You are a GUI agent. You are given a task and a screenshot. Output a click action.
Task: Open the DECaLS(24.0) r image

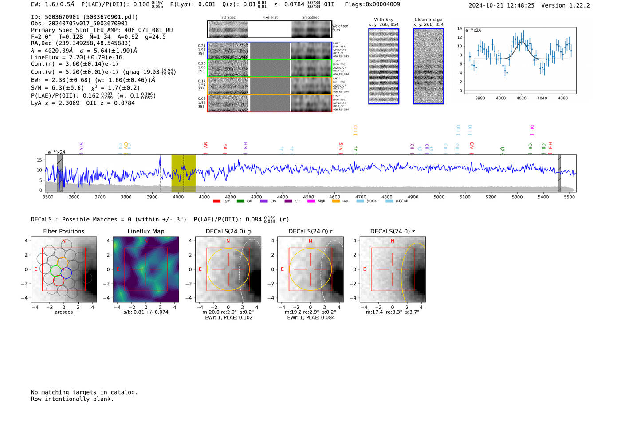(310, 269)
